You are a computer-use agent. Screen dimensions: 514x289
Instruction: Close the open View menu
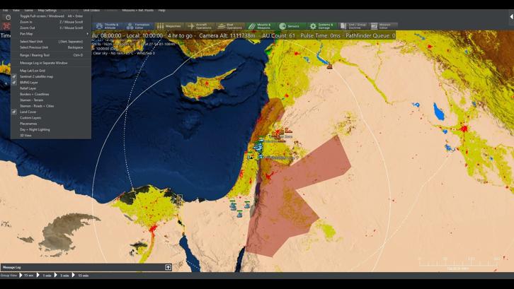(16, 11)
